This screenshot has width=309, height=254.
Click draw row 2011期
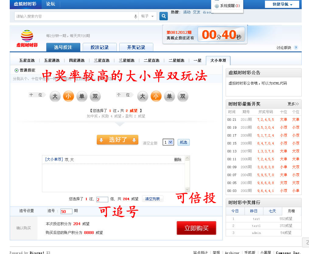263,120
